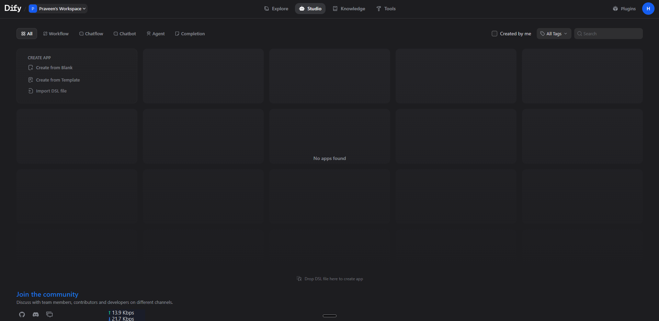This screenshot has width=659, height=321.
Task: Enable the Created by me filter
Action: (x=495, y=34)
